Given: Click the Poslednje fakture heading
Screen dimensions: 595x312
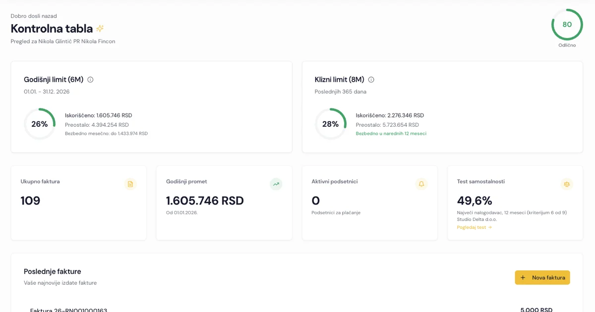Looking at the screenshot, I should (x=53, y=271).
